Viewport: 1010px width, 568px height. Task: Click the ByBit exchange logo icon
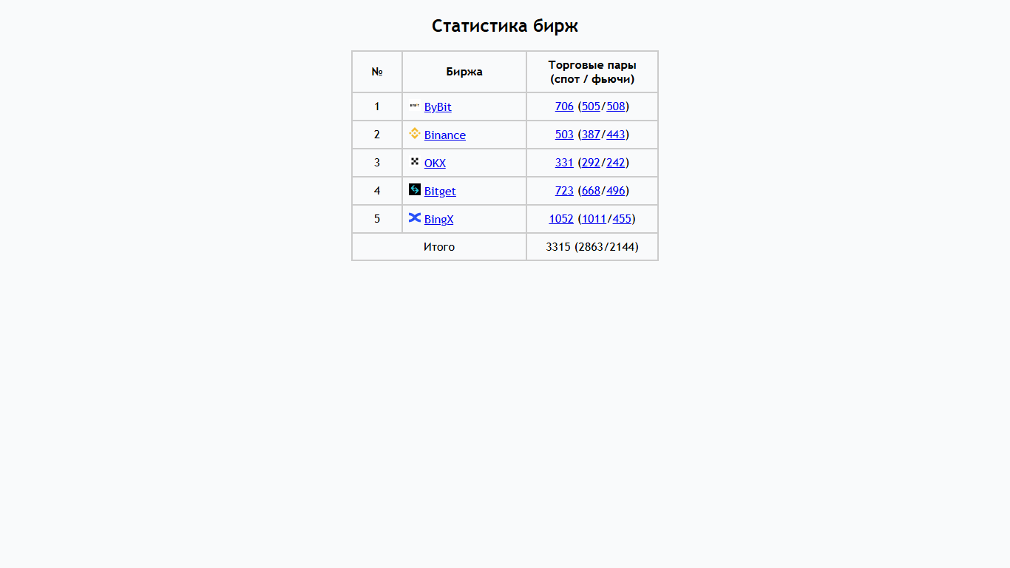[x=415, y=106]
